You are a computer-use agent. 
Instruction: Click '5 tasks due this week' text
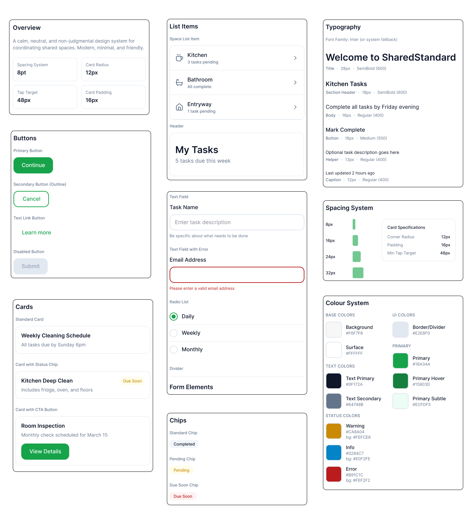click(x=203, y=161)
